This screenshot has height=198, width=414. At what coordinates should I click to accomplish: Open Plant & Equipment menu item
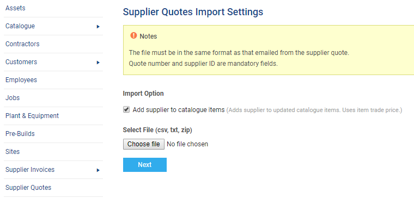coord(32,116)
